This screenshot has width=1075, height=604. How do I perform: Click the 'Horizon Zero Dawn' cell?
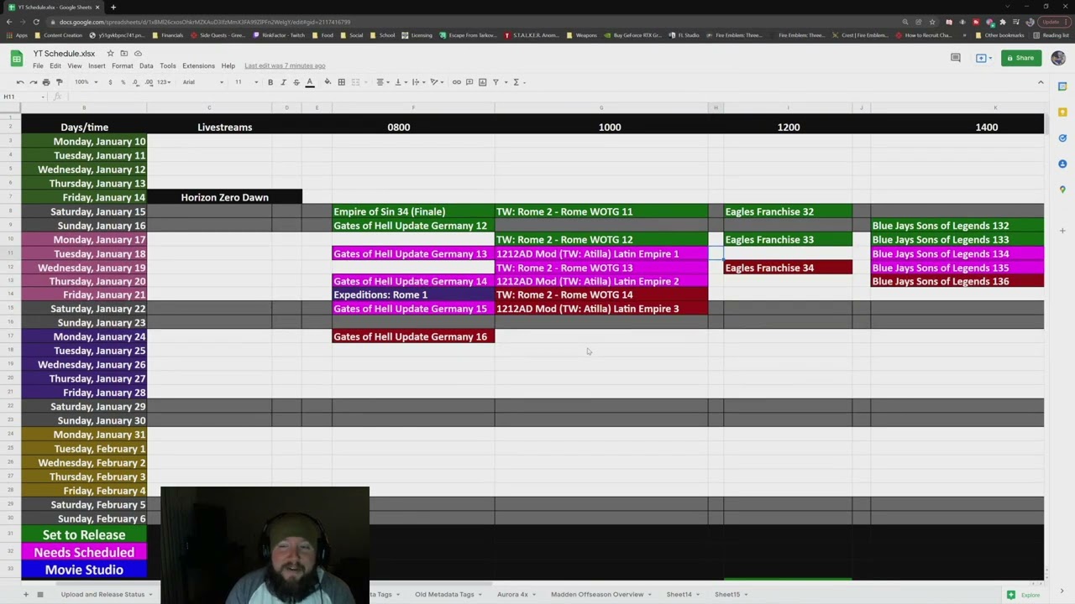[x=224, y=197]
